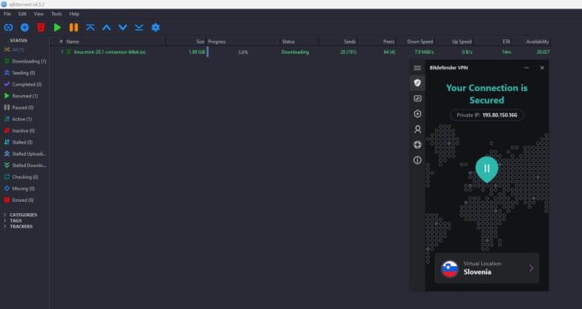
Task: Open the Help menu
Action: pyautogui.click(x=74, y=14)
